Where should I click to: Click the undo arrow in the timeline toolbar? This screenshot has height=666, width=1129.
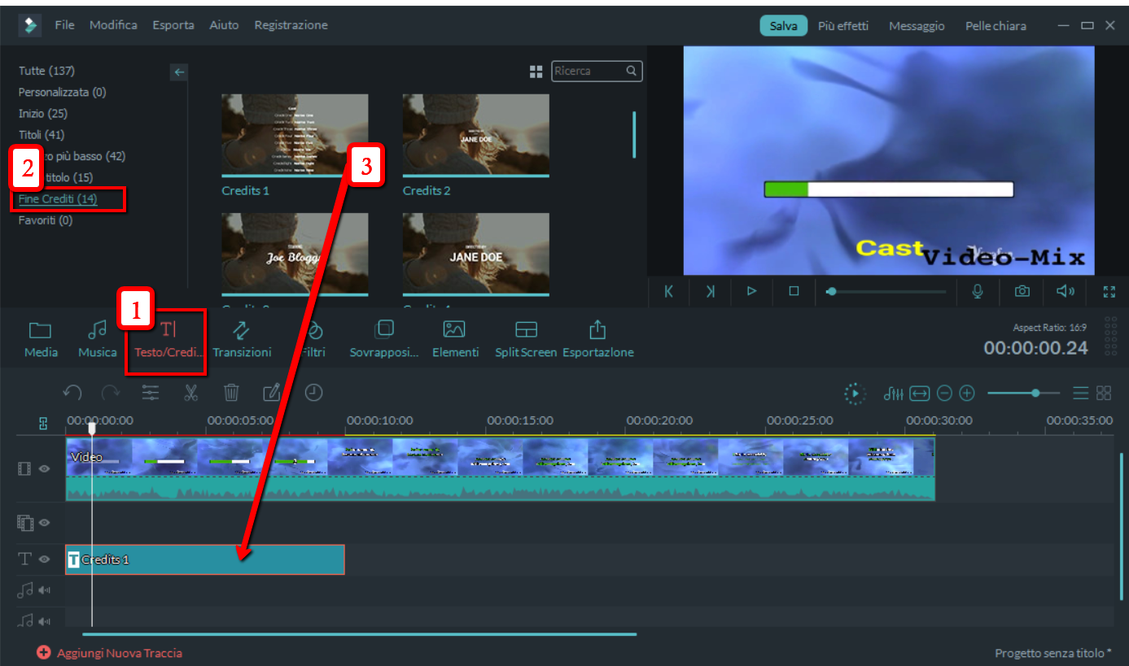[72, 394]
